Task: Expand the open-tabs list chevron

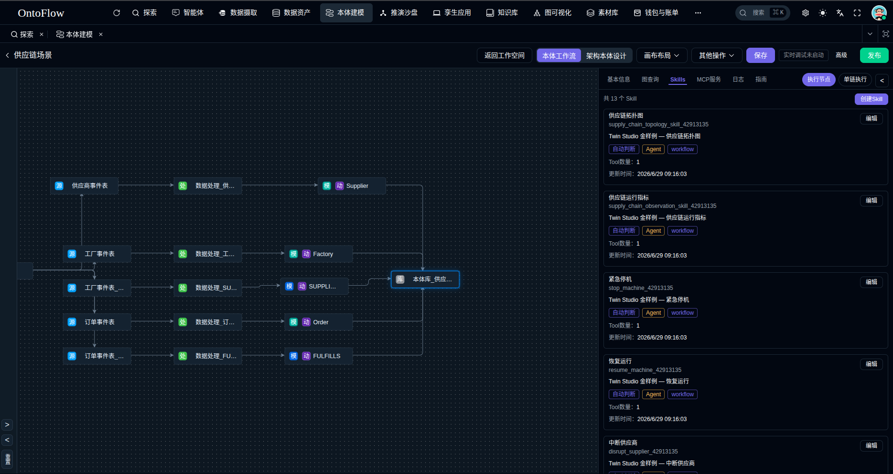Action: tap(870, 34)
